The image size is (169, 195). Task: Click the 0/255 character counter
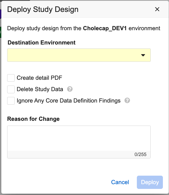coord(140,154)
